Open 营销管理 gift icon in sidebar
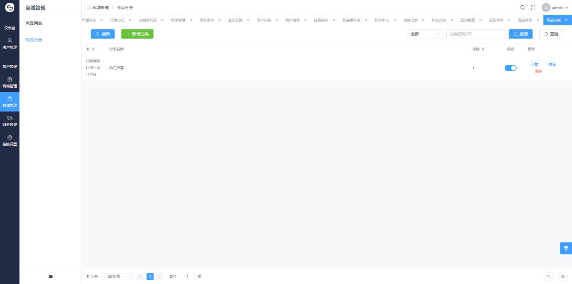572x284 pixels. (x=10, y=79)
